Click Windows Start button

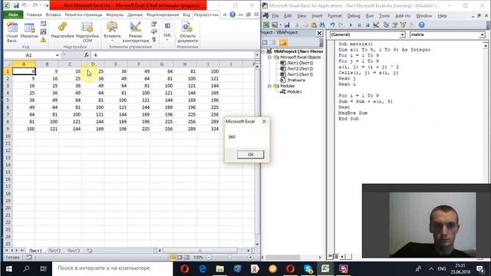click(x=8, y=268)
